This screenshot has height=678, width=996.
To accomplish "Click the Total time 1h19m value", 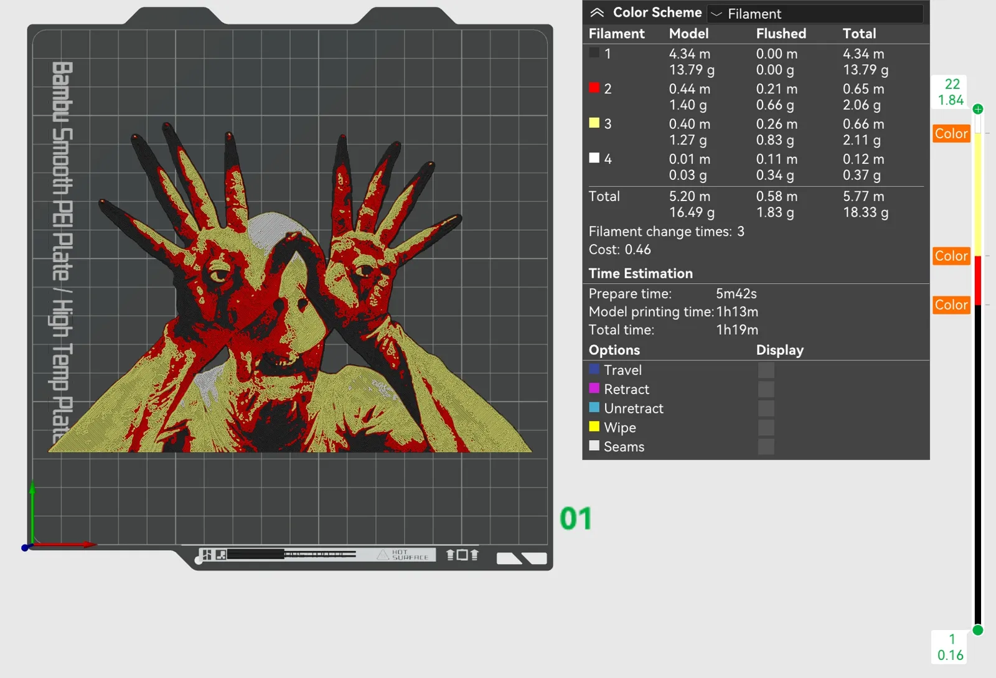I will pyautogui.click(x=737, y=330).
